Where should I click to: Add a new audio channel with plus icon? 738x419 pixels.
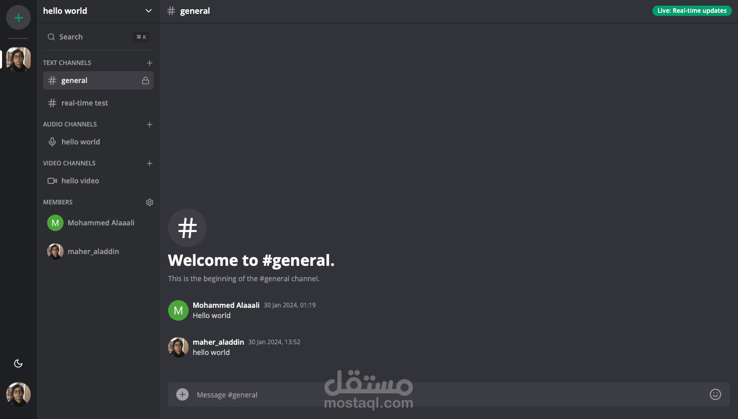[150, 124]
